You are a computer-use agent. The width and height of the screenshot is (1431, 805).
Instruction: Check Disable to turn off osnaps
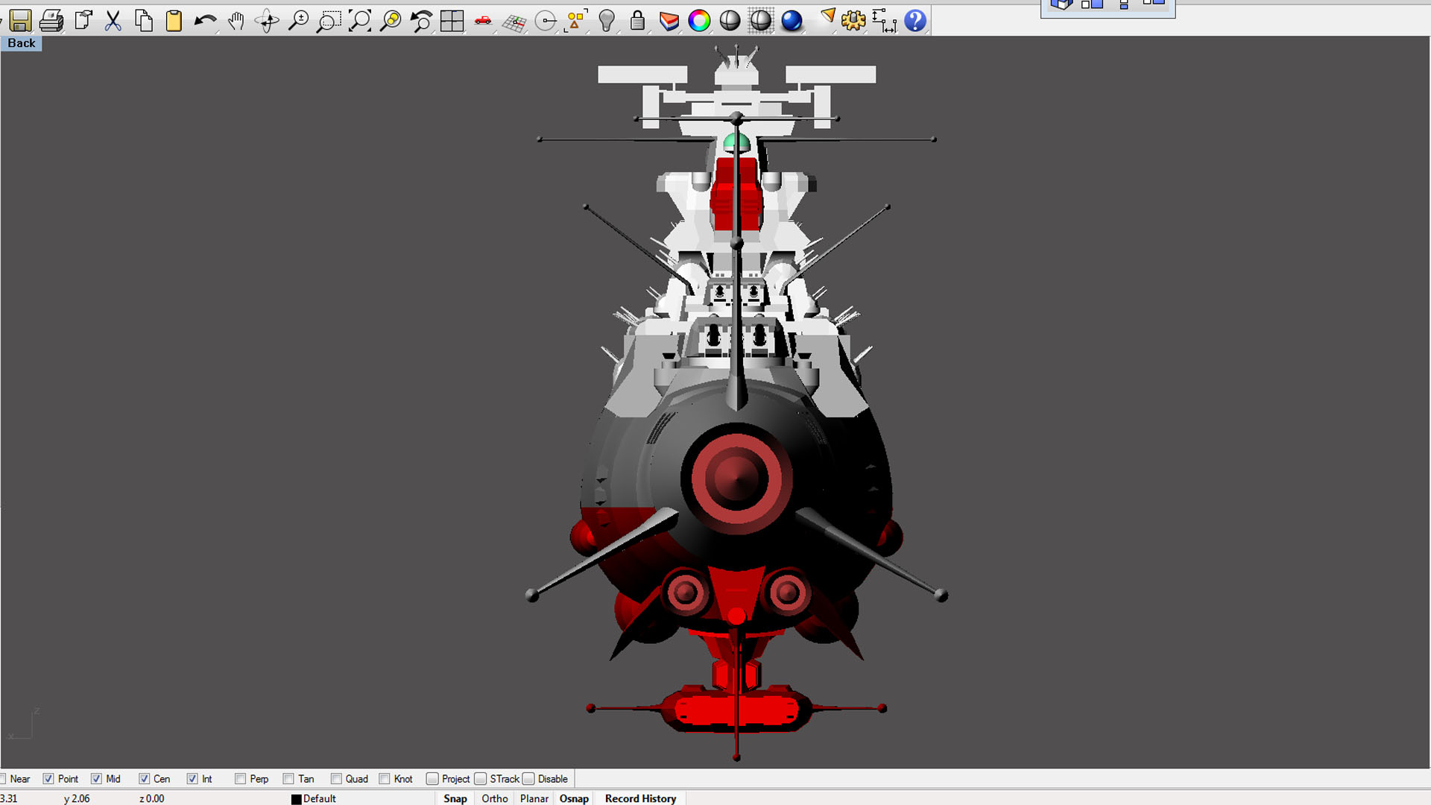(x=528, y=779)
